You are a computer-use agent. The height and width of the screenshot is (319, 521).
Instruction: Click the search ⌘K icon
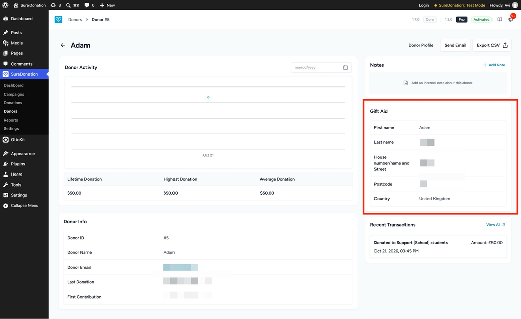click(72, 5)
